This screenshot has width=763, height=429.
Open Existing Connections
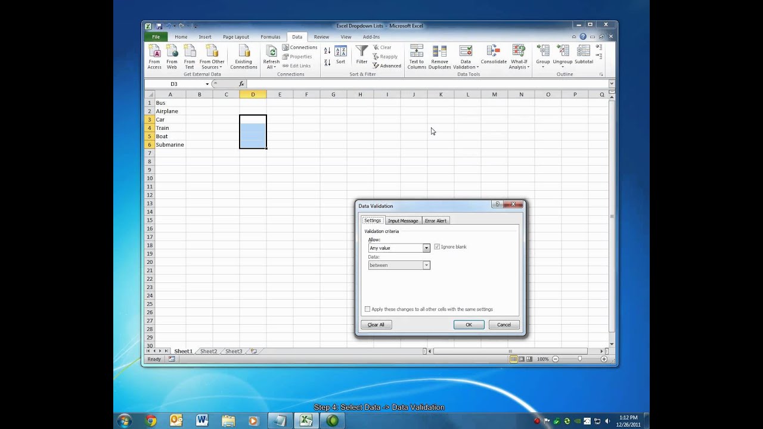point(243,57)
